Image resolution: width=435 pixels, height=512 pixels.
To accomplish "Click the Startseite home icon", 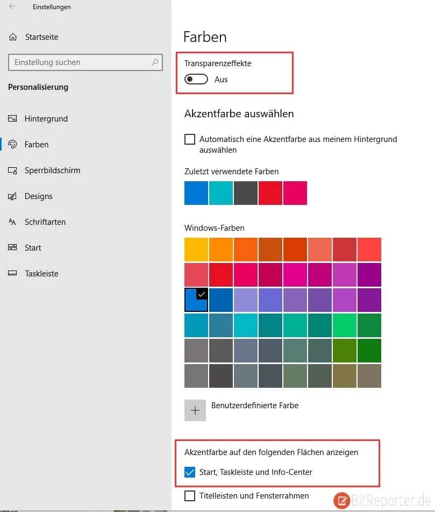I will coord(13,37).
